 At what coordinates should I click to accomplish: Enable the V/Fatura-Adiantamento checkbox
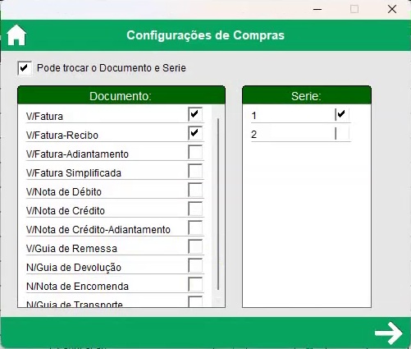pos(195,152)
